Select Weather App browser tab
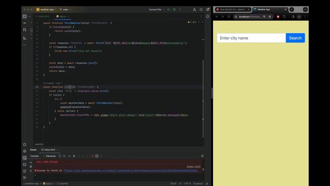 270,9
